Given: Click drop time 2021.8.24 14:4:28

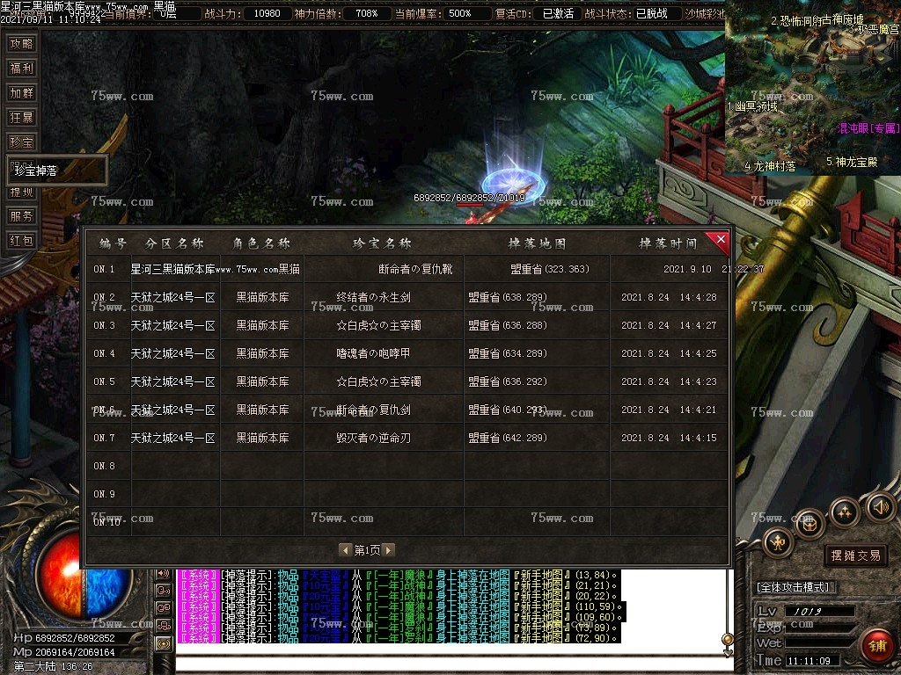Looking at the screenshot, I should coord(669,297).
